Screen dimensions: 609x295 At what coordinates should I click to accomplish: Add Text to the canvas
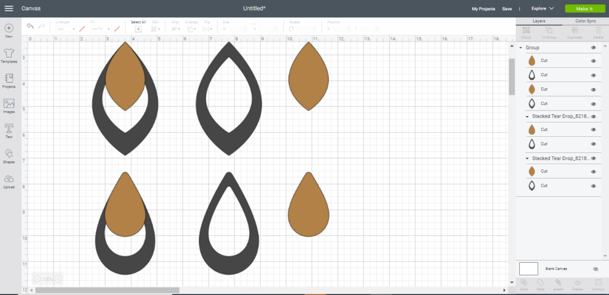pos(9,131)
